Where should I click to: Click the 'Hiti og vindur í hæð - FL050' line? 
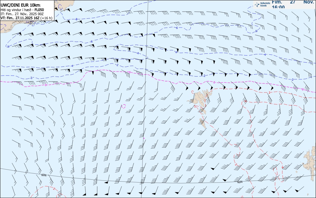tap(22, 10)
